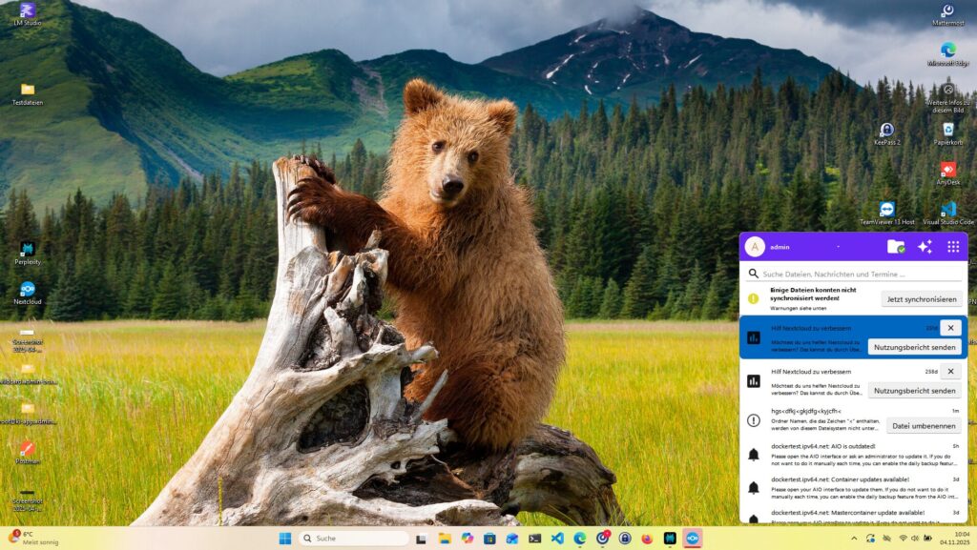This screenshot has width=977, height=550.
Task: Click the admin account avatar
Action: point(755,247)
